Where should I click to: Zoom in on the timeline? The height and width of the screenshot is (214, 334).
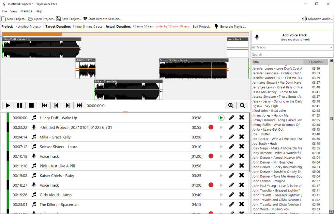click(231, 106)
